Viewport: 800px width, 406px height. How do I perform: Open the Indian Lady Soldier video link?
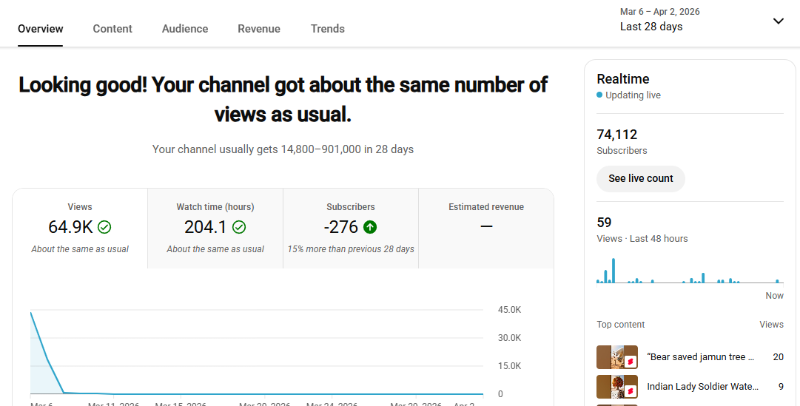702,386
